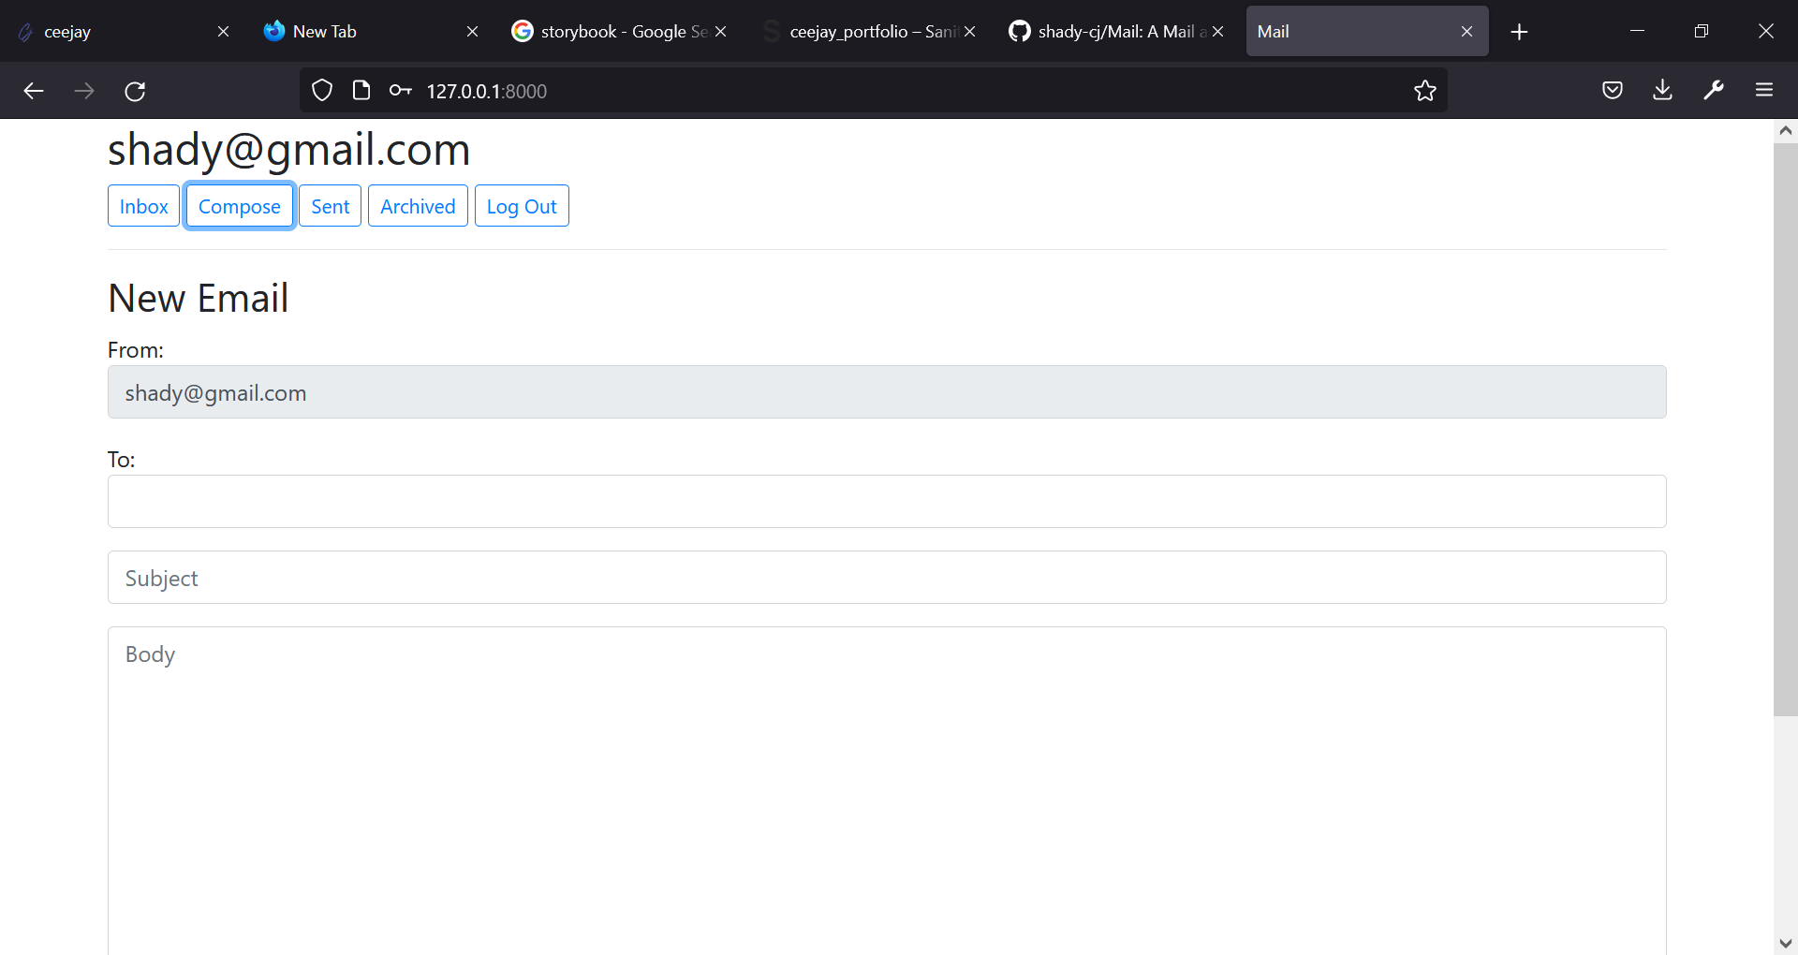Bookmark this page with the star
This screenshot has width=1798, height=955.
[x=1425, y=91]
